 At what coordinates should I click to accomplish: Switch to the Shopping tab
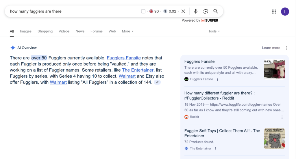point(45,31)
